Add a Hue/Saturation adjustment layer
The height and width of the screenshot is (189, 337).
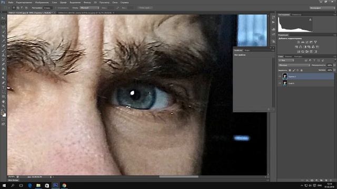(x=296, y=47)
